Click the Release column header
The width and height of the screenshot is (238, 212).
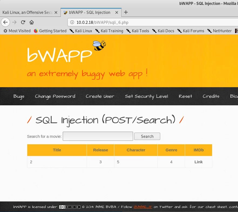100,150
